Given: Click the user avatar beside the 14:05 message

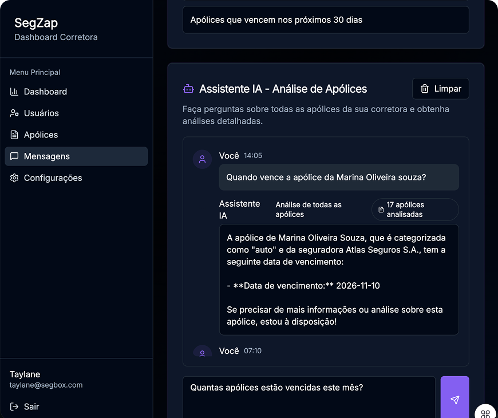Looking at the screenshot, I should click(x=202, y=159).
